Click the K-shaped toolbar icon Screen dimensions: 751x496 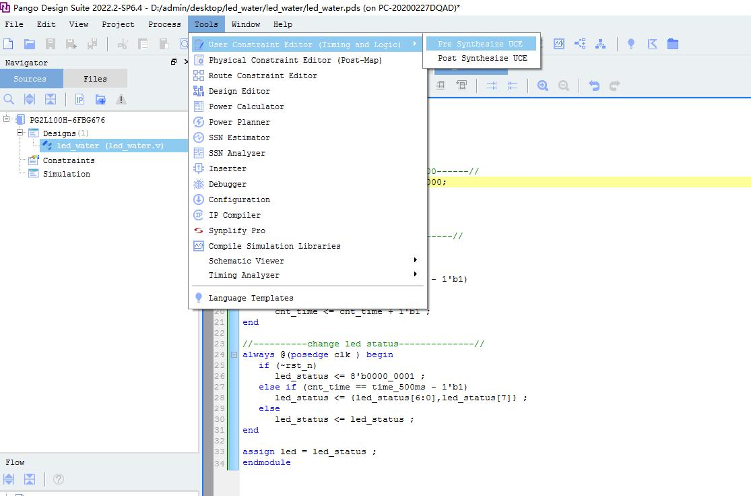point(653,44)
